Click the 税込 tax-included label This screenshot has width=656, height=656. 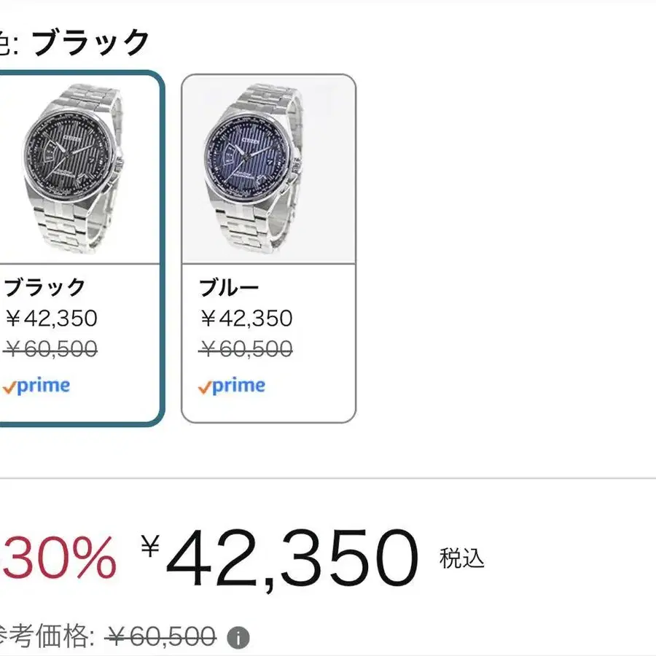(461, 558)
